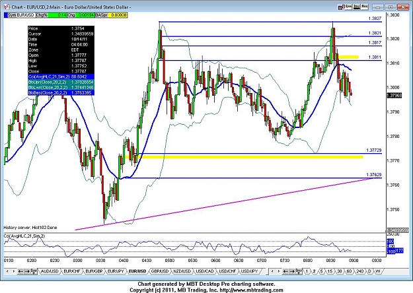Click the 1.37629 support line label
This screenshot has width=413, height=293.
pos(374,175)
